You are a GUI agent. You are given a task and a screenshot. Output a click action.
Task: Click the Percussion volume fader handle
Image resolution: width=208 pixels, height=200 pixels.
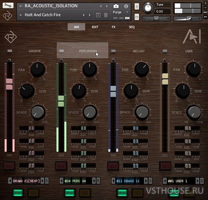click(x=61, y=101)
